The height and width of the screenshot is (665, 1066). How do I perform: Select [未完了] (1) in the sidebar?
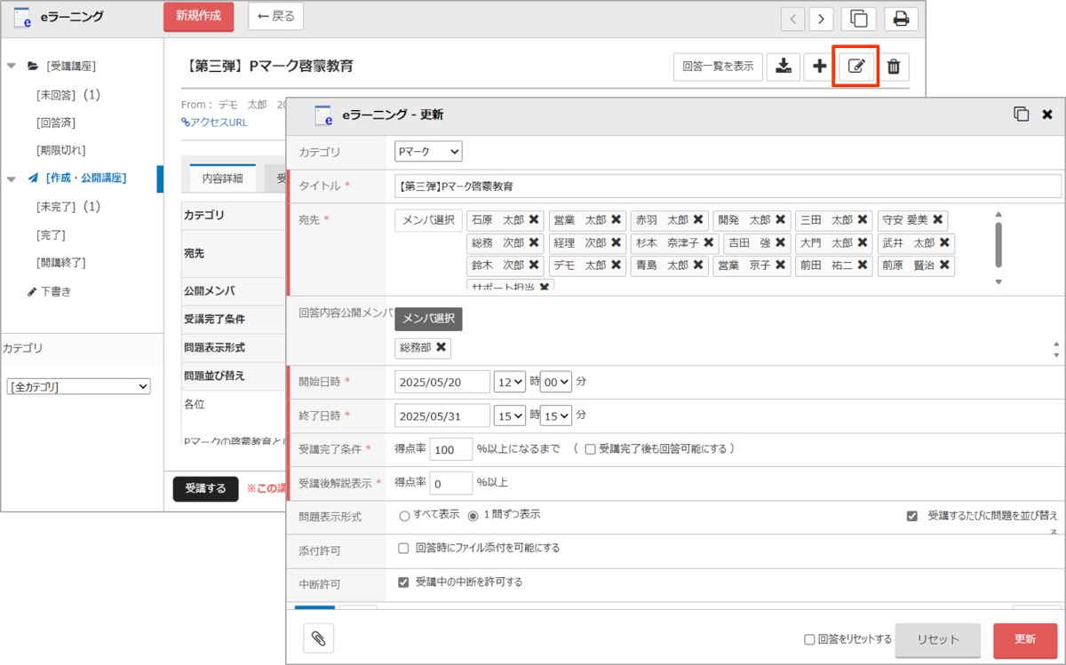(68, 207)
